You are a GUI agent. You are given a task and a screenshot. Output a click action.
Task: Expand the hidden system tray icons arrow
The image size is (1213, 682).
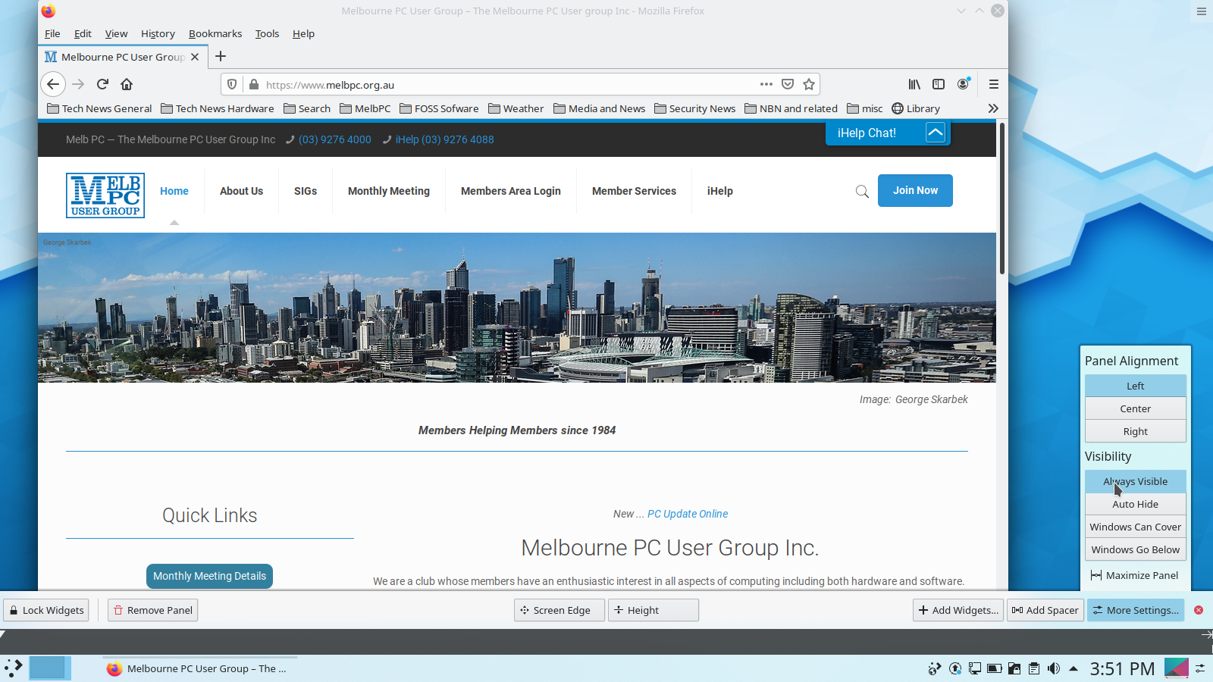click(1074, 668)
